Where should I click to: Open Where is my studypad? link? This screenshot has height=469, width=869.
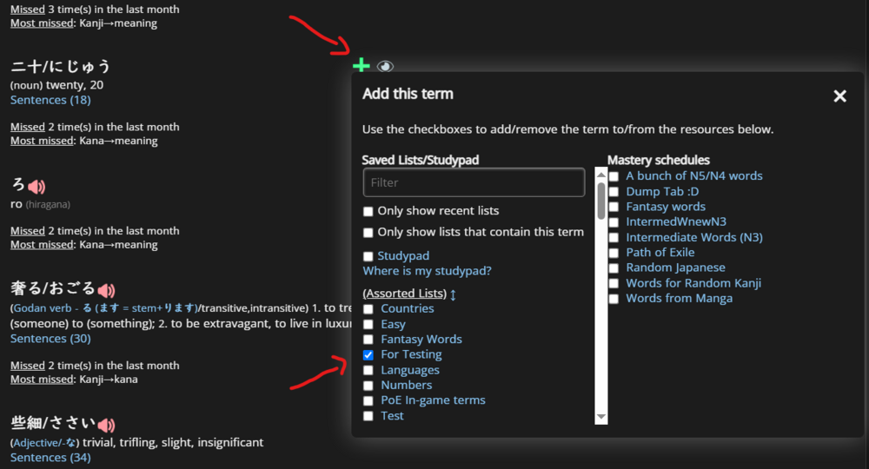(427, 271)
